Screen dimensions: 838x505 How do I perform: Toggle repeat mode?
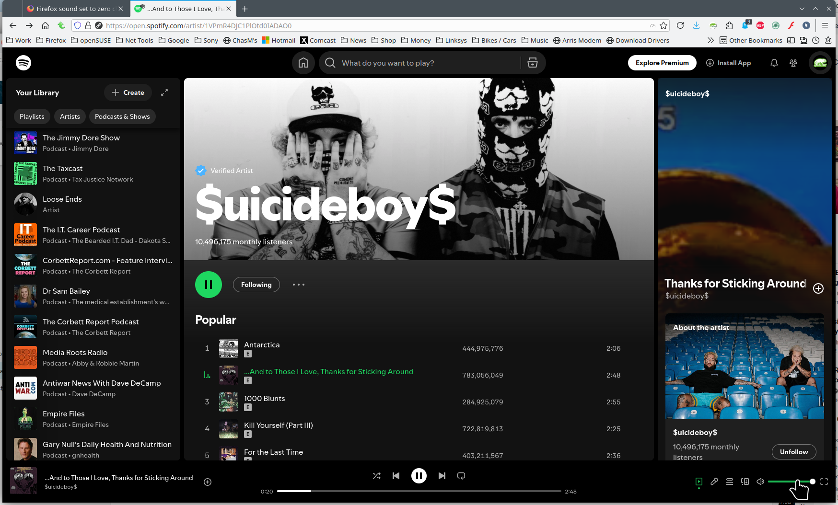[x=461, y=476]
